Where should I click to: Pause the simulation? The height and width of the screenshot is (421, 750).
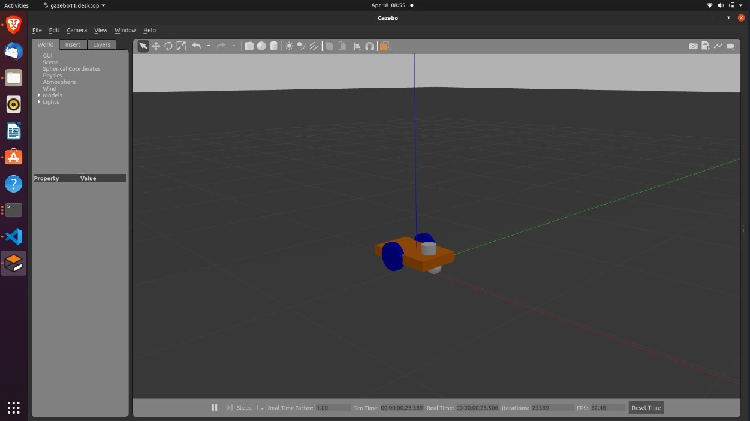tap(215, 408)
